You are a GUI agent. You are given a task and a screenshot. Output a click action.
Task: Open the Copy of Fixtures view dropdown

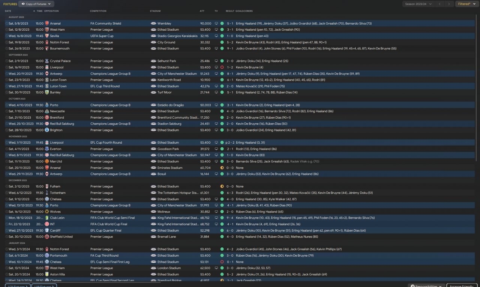tap(36, 4)
